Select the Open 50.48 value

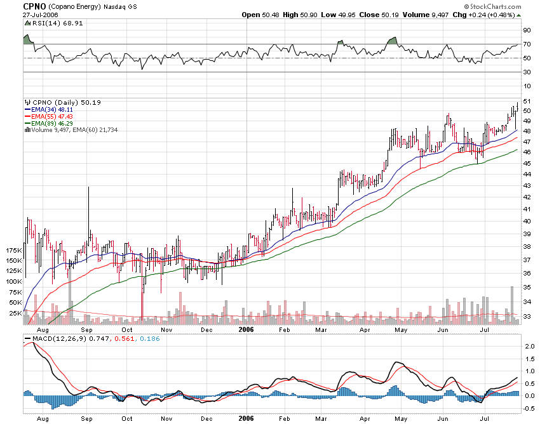(x=260, y=15)
